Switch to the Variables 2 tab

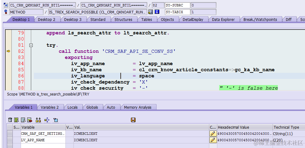click(x=50, y=107)
